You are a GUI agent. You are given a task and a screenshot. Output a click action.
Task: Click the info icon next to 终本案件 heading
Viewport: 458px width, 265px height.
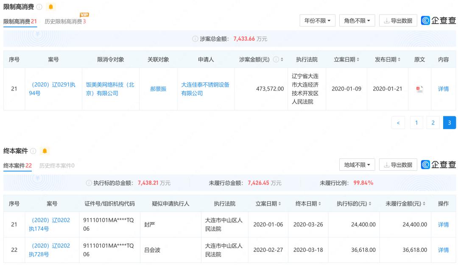click(x=34, y=151)
